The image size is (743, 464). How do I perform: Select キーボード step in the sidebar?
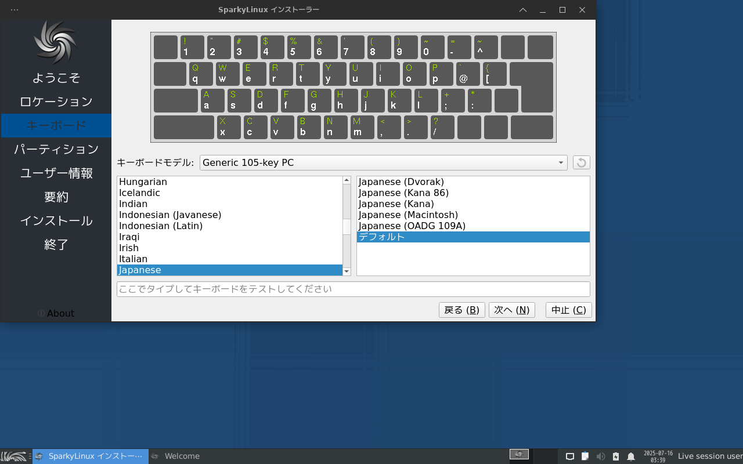point(56,125)
